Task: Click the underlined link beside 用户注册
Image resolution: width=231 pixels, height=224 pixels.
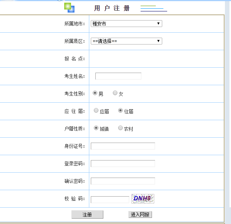Action: pyautogui.click(x=153, y=9)
